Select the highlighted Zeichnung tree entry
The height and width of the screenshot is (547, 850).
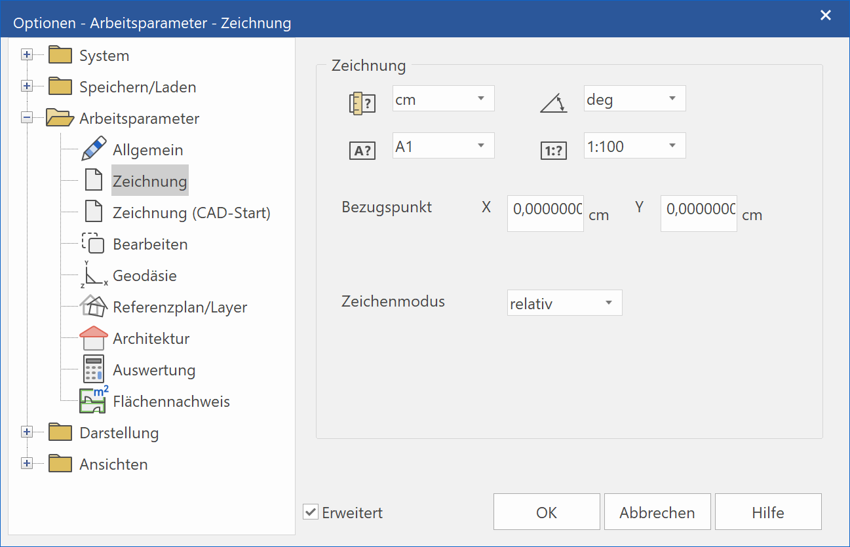150,180
